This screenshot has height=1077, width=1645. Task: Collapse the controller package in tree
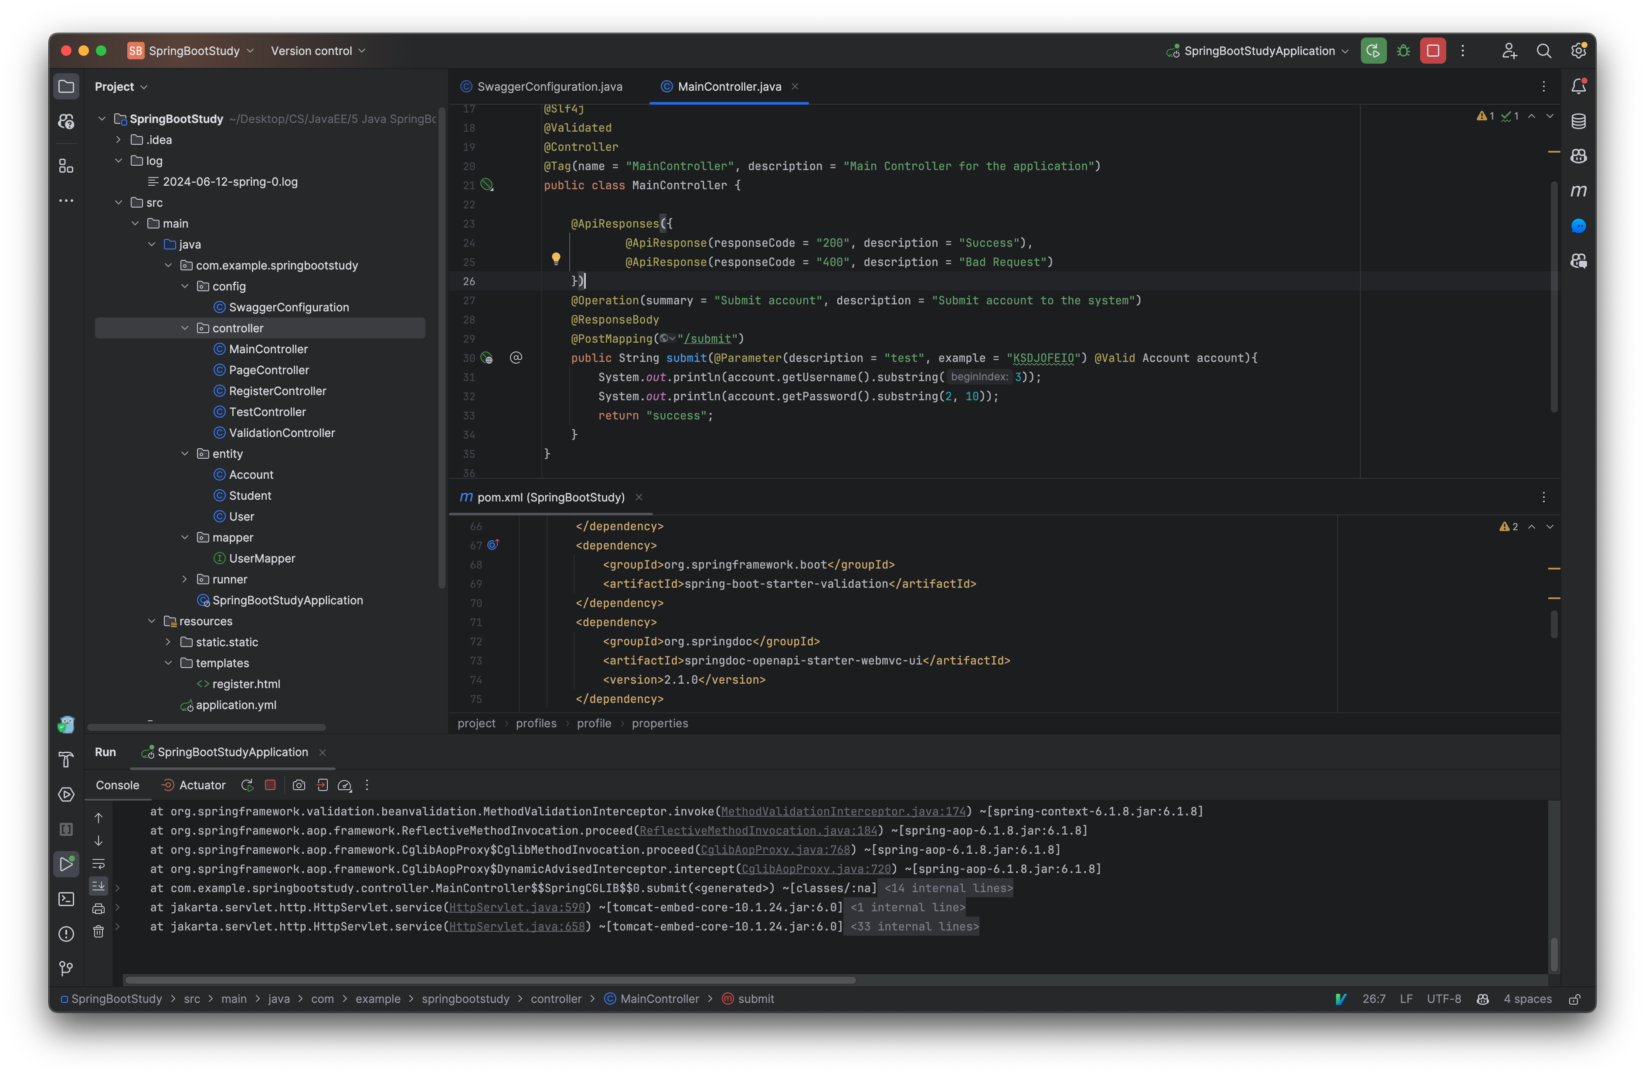click(x=184, y=328)
